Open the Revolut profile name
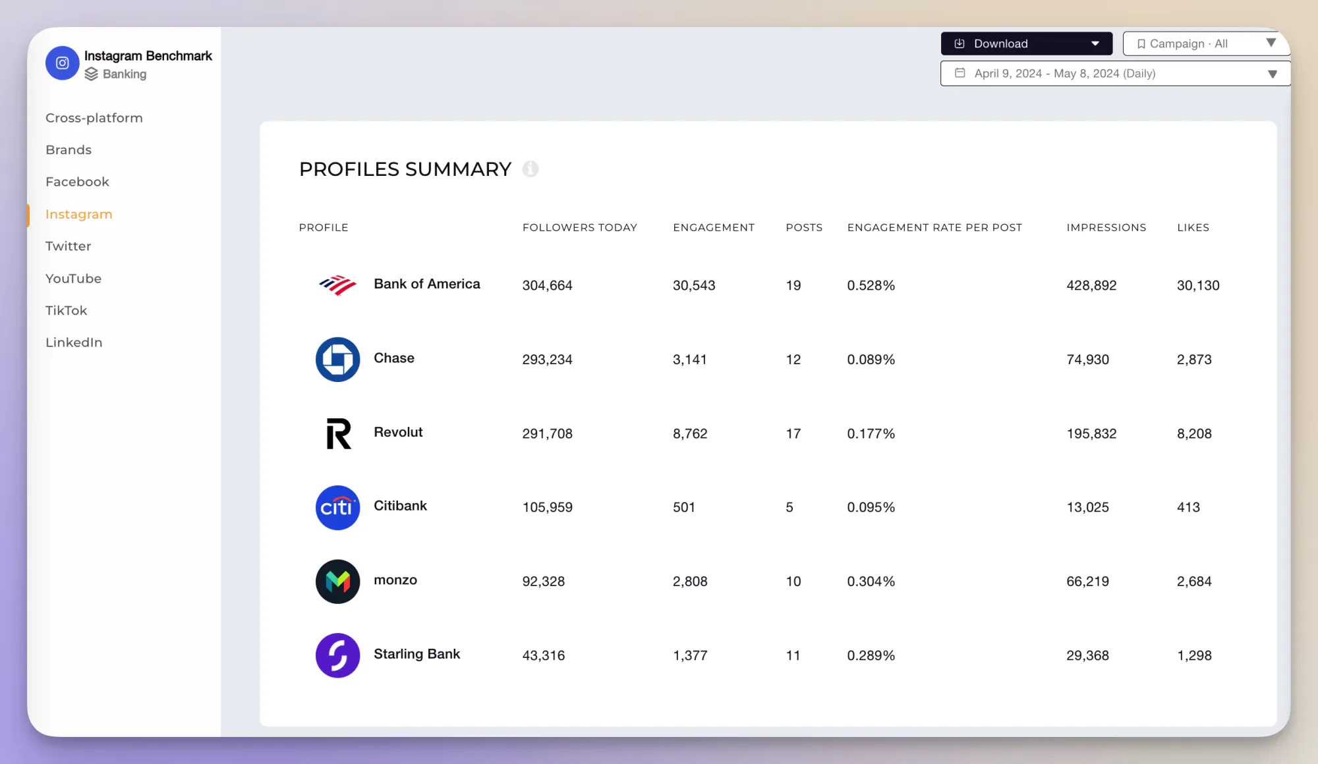Screen dimensions: 1318x764 (398, 432)
